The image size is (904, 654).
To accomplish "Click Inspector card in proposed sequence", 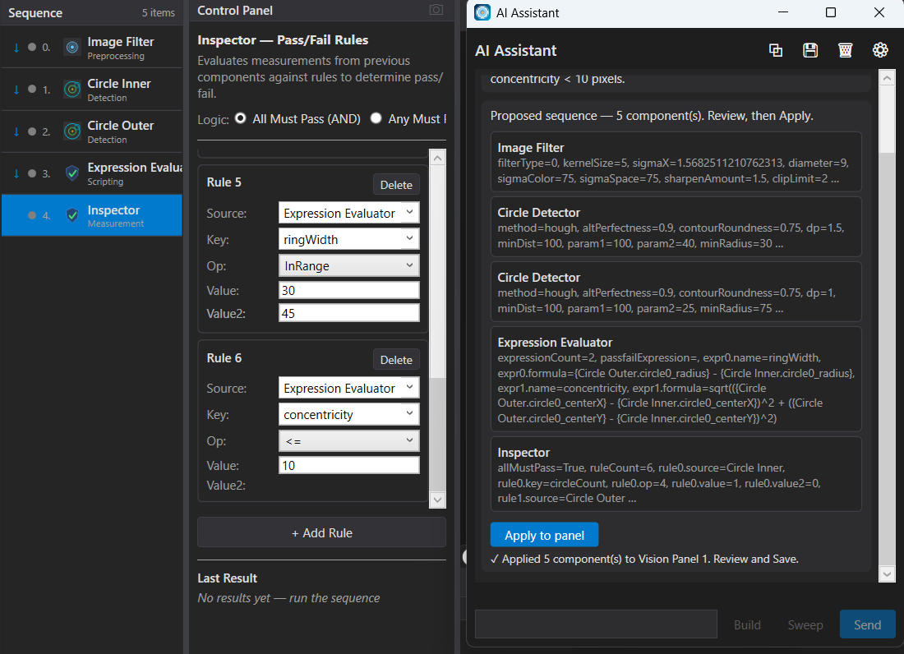I will [676, 474].
